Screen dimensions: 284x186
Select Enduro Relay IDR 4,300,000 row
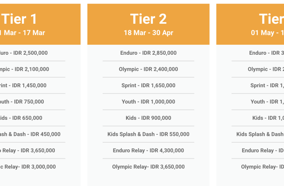(148, 150)
